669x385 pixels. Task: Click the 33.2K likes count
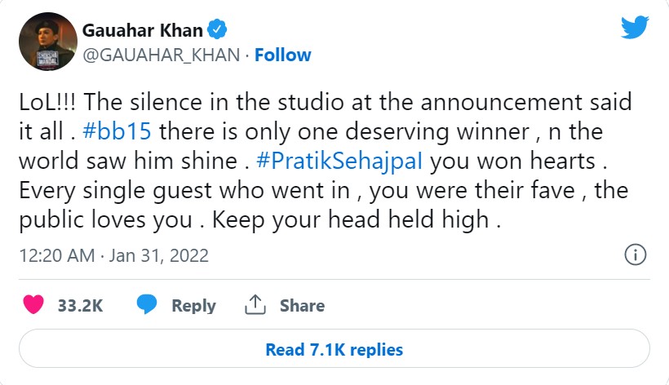tap(80, 306)
